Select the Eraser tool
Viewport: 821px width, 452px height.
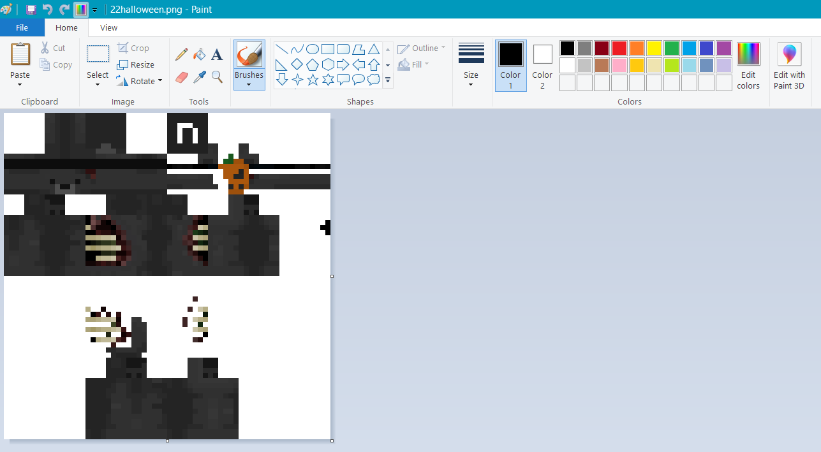tap(182, 77)
